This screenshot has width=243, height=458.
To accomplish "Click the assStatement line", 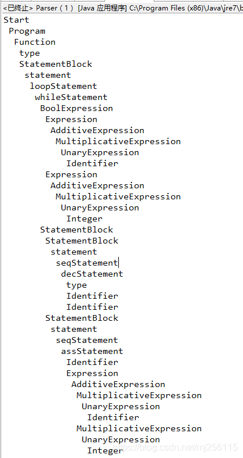I will pyautogui.click(x=92, y=351).
